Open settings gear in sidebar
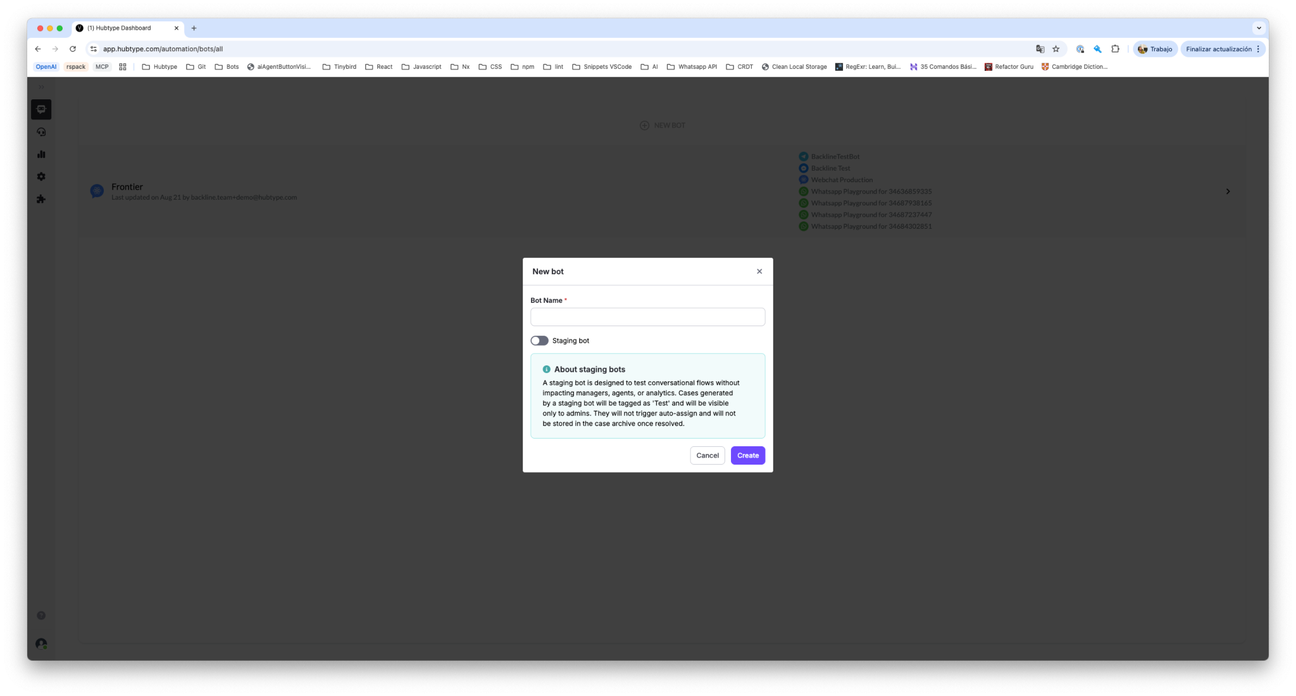 point(41,177)
